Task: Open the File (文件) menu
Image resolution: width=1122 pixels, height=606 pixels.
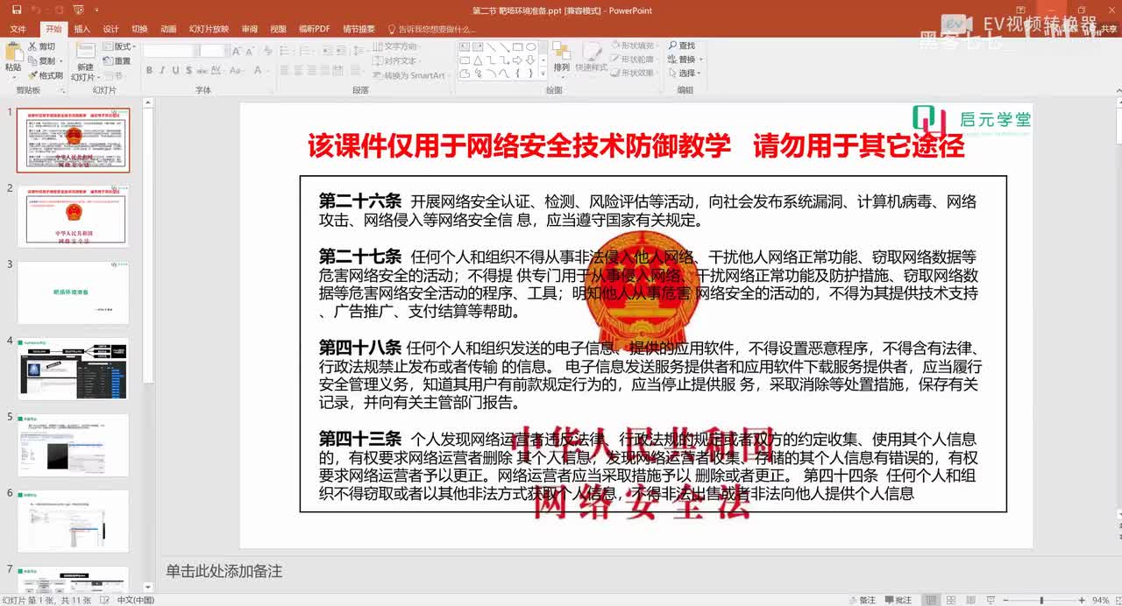Action: coord(18,29)
